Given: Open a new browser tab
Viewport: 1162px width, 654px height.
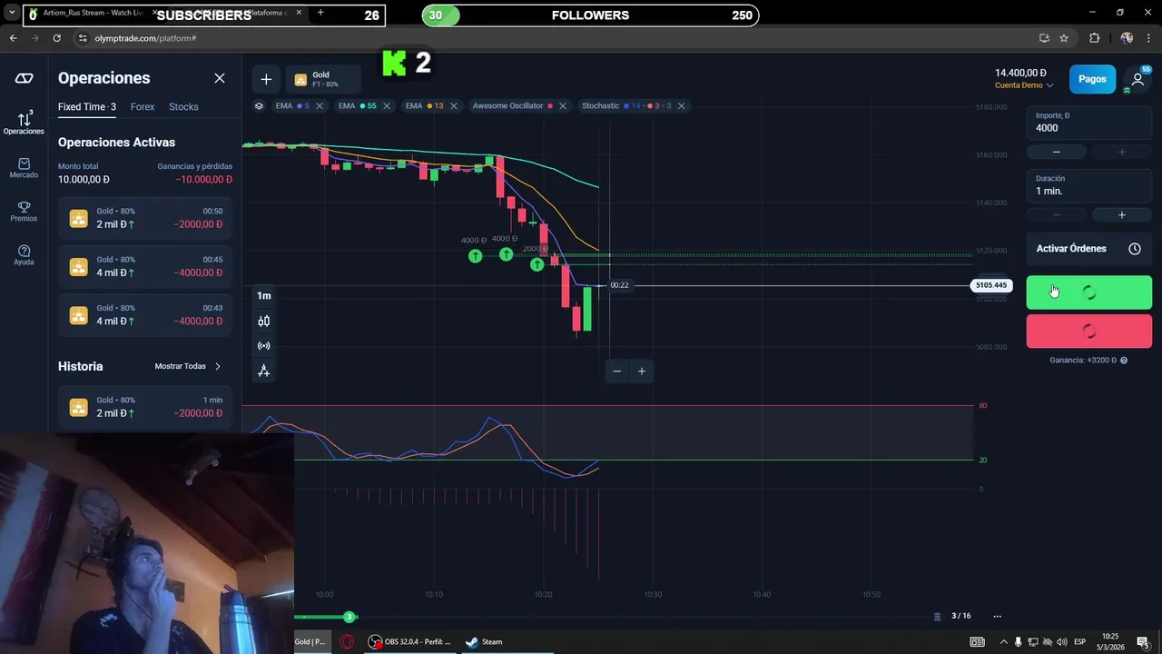Looking at the screenshot, I should point(320,13).
